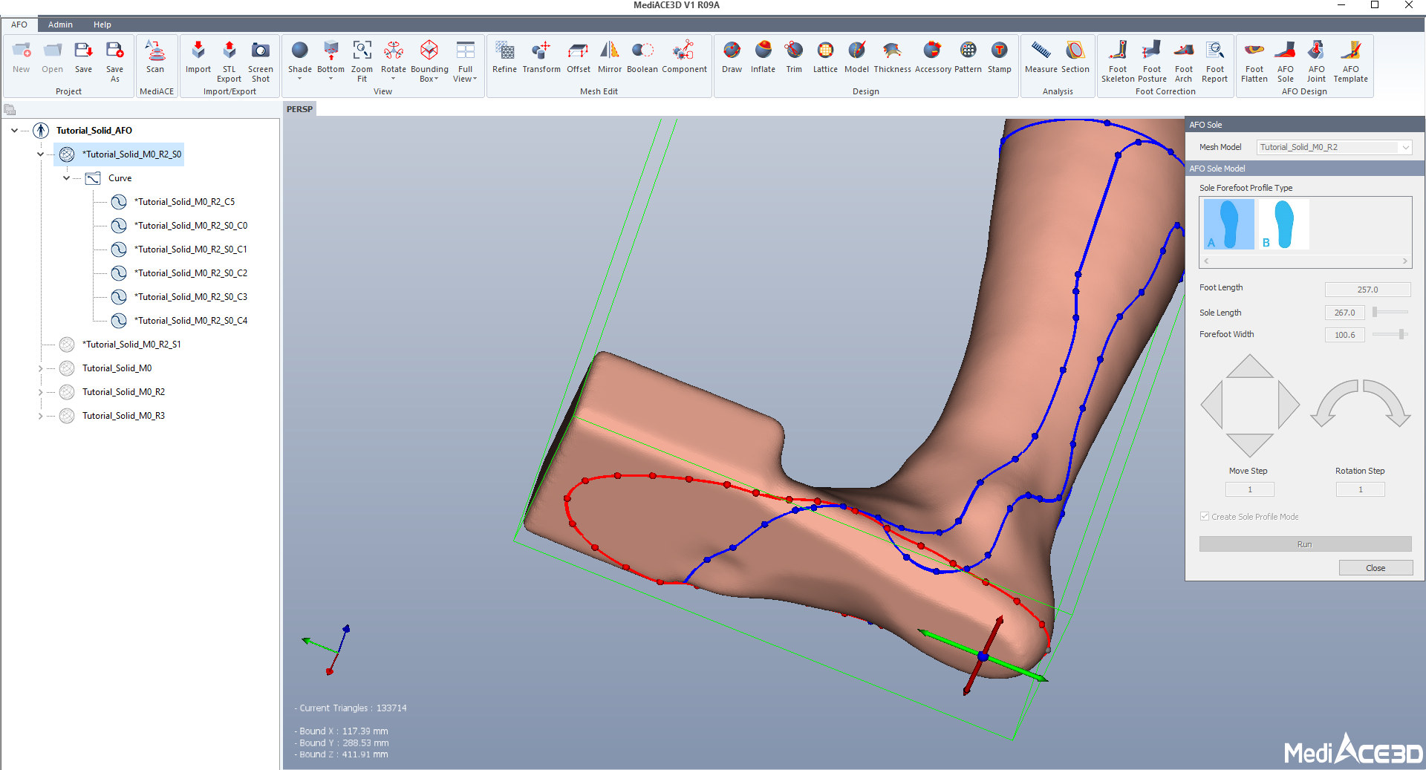The height and width of the screenshot is (770, 1426).
Task: Click the rotate counterclockwise arrow
Action: (x=1335, y=402)
